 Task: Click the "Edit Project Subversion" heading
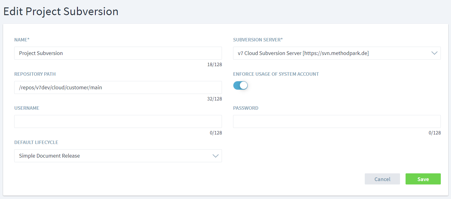point(61,12)
